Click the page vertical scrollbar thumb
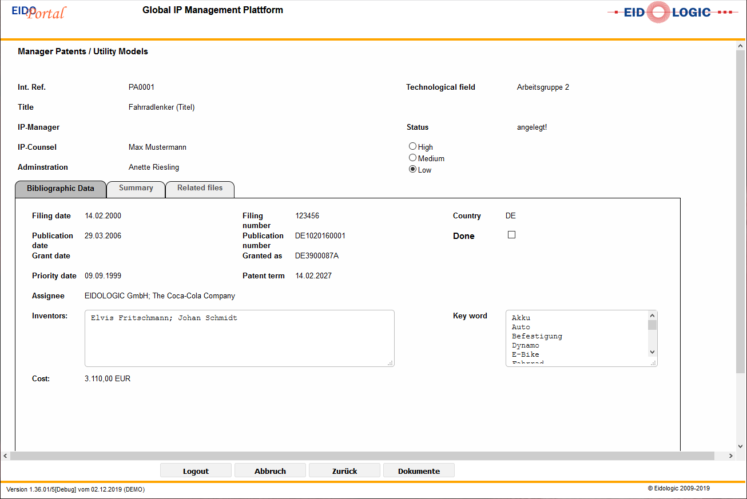747x499 pixels. [x=741, y=212]
